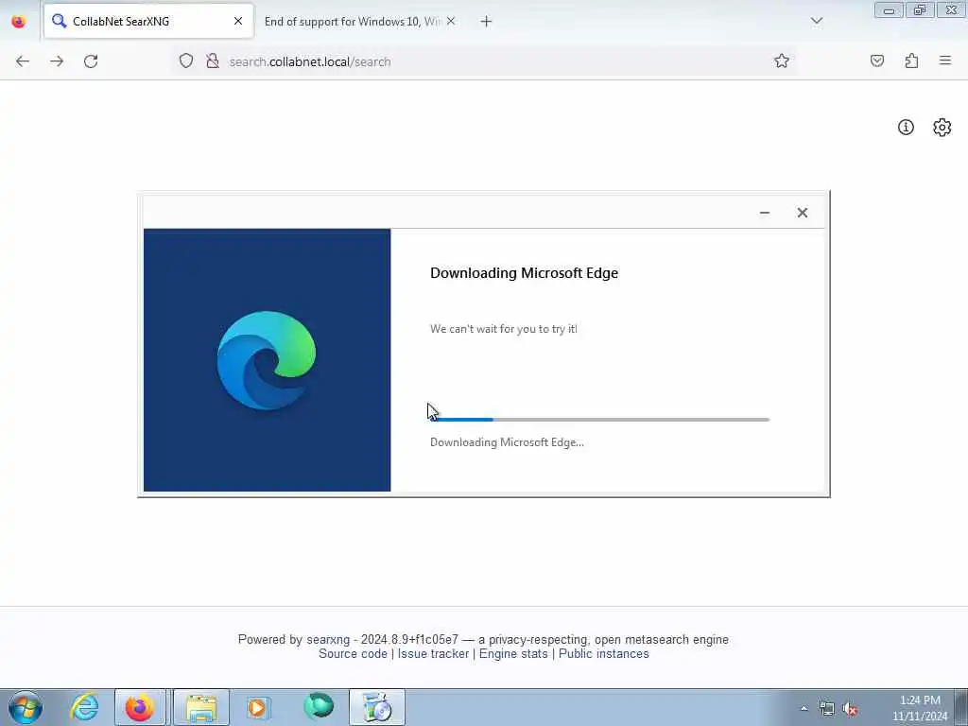
Task: Save the page to Pocket
Action: tap(877, 60)
